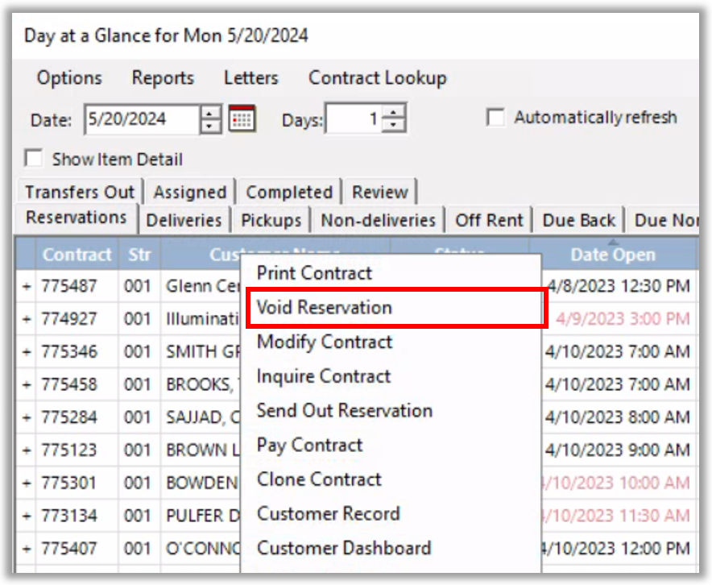Expand the row for contract 775407

[27, 549]
